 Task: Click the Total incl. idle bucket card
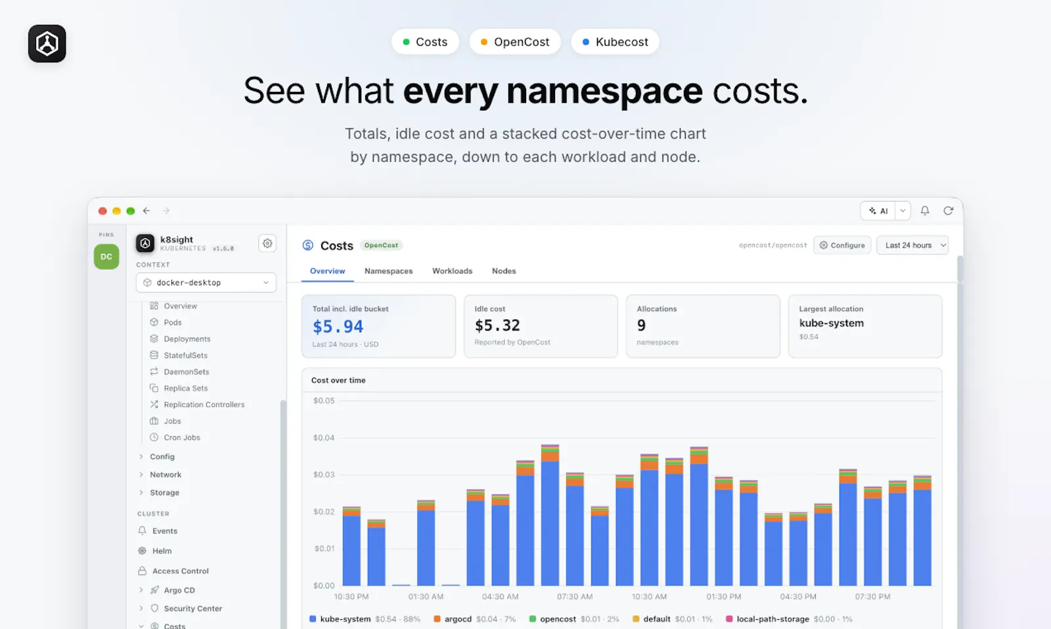pos(378,326)
